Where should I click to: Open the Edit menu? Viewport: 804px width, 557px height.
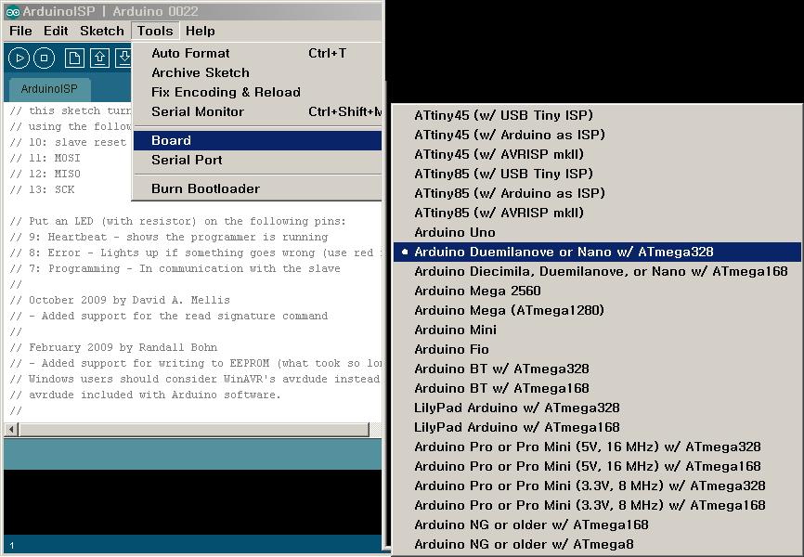point(56,32)
